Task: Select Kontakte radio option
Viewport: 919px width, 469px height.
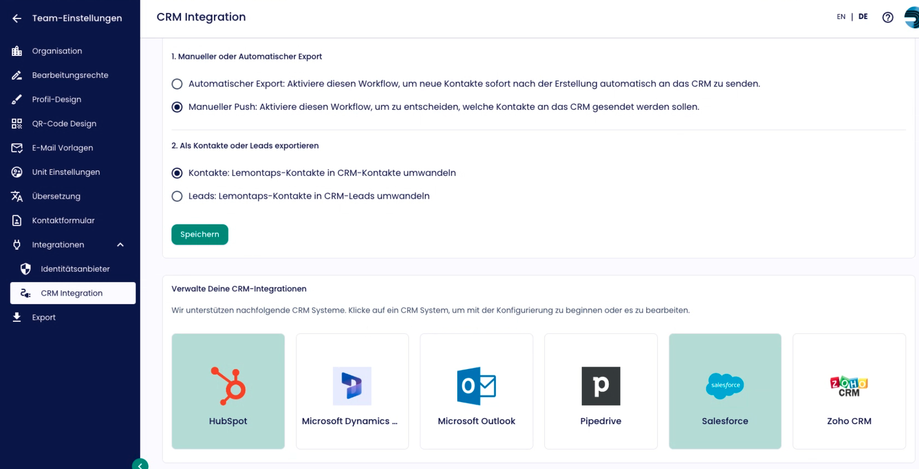Action: (177, 173)
